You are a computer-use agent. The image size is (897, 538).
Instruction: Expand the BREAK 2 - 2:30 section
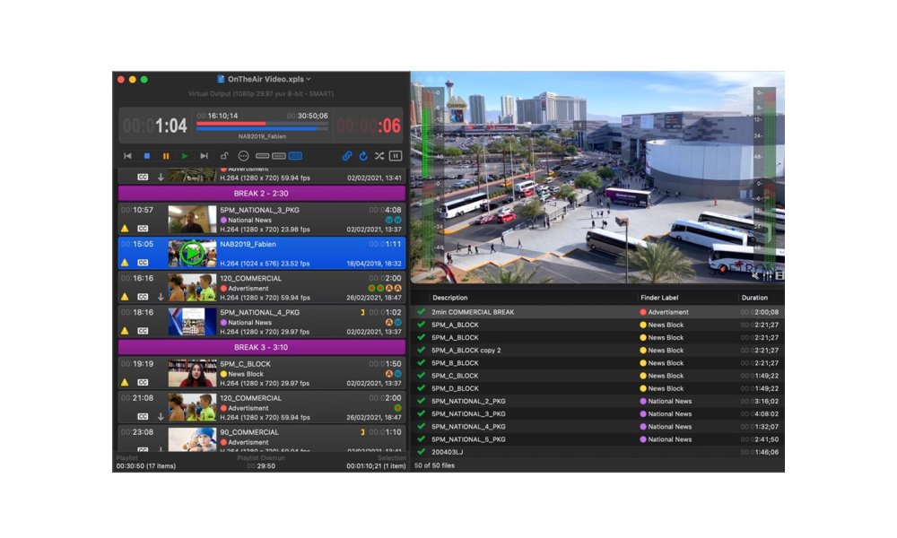pyautogui.click(x=261, y=192)
